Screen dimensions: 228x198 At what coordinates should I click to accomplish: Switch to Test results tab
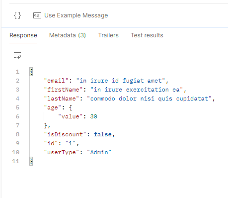147,35
